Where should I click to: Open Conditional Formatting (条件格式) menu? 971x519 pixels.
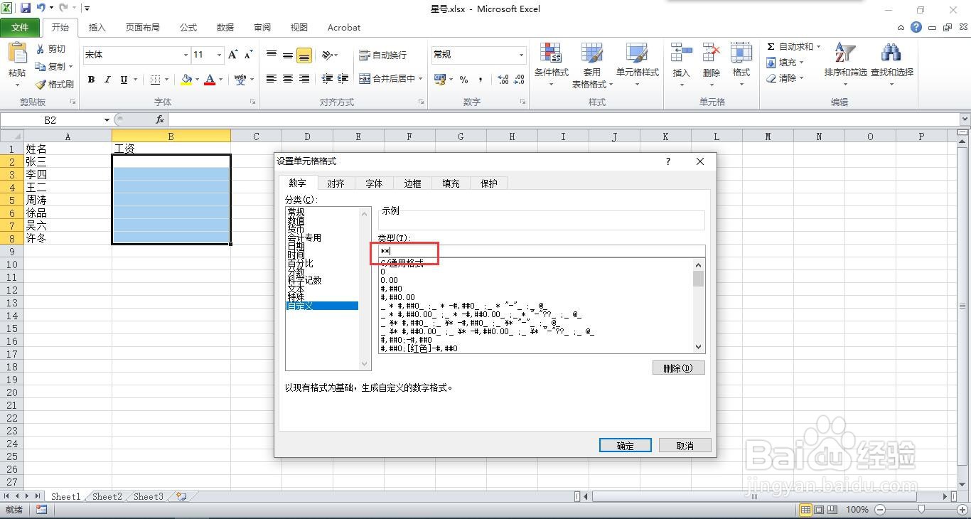551,65
